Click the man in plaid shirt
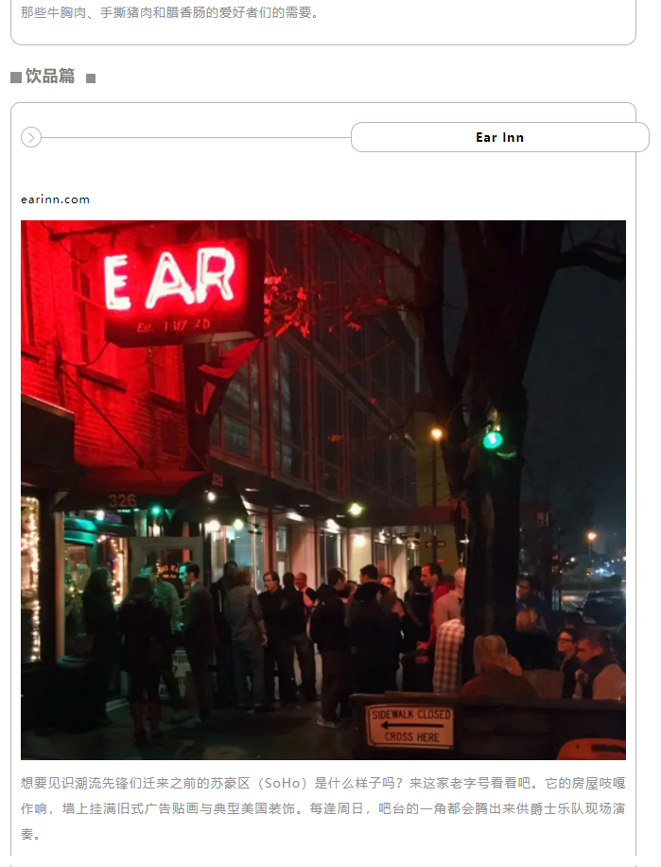Image resolution: width=661 pixels, height=867 pixels. coord(448,655)
